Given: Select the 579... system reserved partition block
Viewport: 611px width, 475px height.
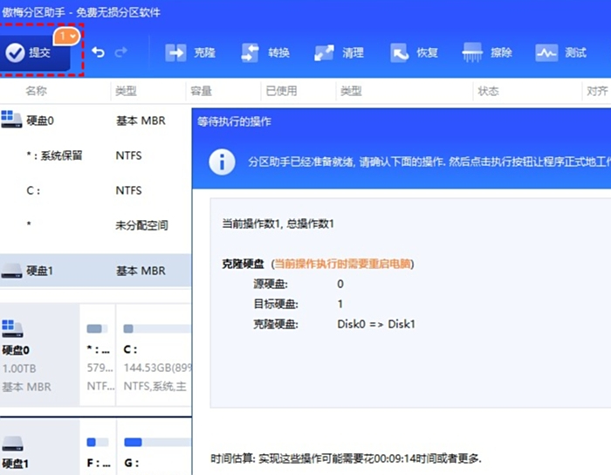Looking at the screenshot, I should point(98,355).
